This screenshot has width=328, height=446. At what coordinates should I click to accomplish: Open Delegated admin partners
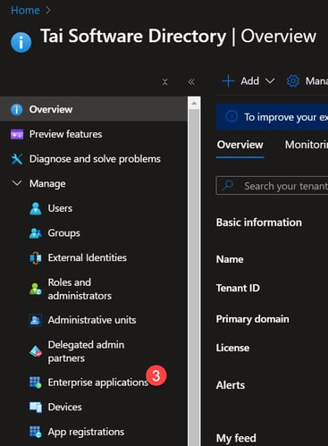[x=86, y=351]
